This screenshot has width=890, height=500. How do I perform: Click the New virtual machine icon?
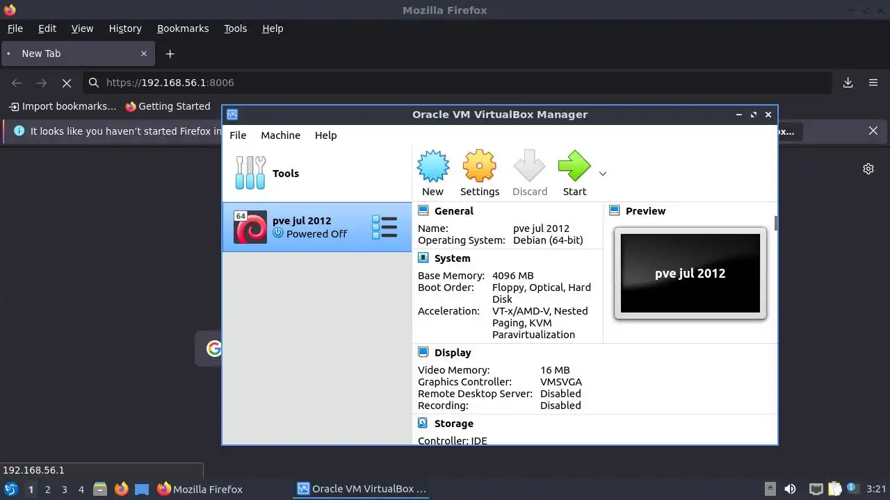pos(432,167)
